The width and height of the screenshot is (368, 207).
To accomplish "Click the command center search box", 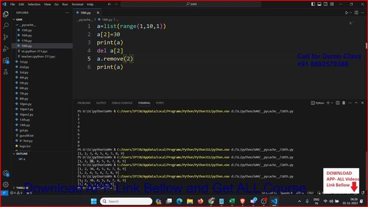I will [x=191, y=4].
